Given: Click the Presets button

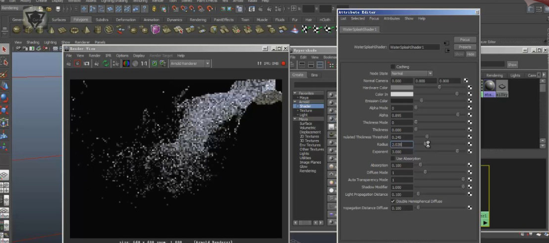Looking at the screenshot, I should (465, 47).
